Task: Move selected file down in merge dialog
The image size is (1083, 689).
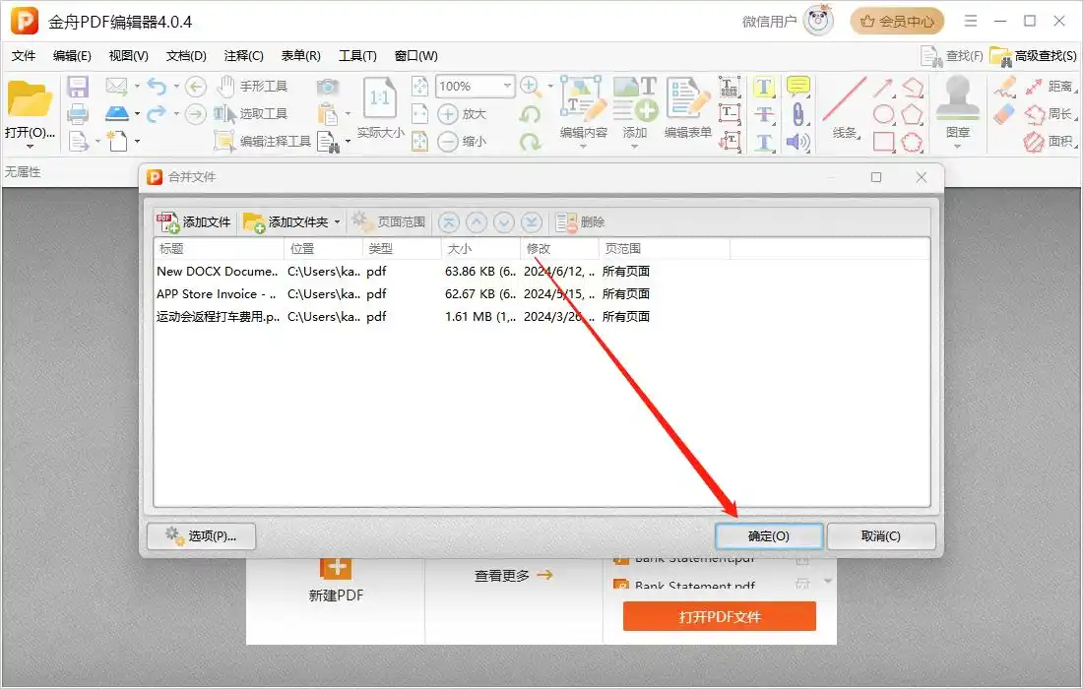Action: [x=504, y=222]
